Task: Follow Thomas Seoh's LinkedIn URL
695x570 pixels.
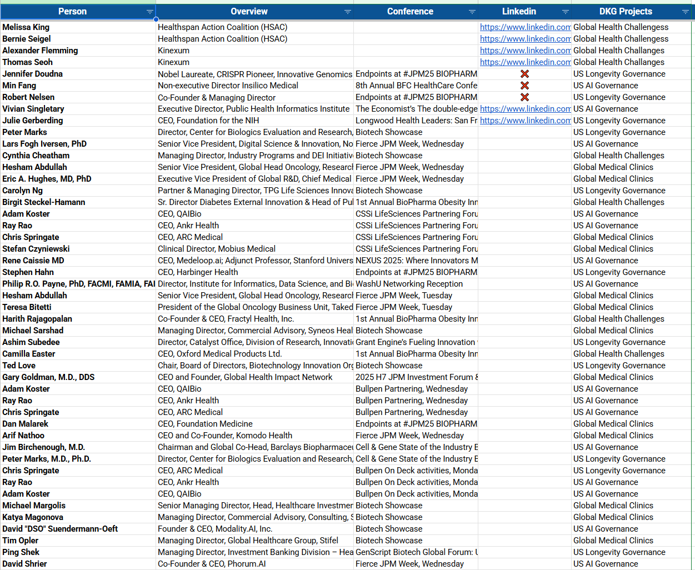Action: point(525,62)
